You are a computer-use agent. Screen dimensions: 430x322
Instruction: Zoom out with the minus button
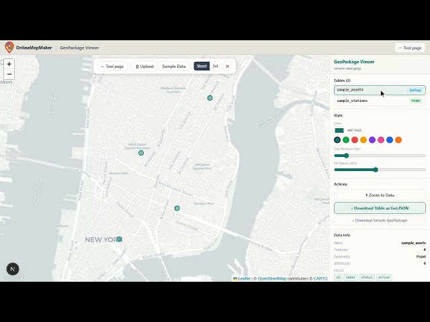coord(9,74)
